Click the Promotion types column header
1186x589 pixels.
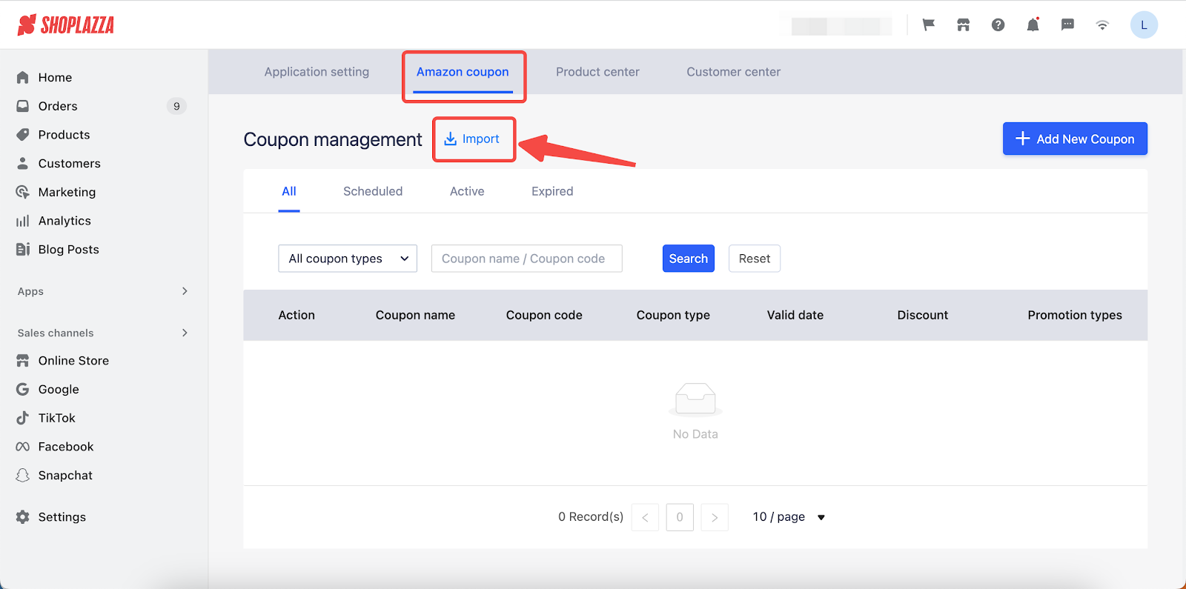point(1075,315)
